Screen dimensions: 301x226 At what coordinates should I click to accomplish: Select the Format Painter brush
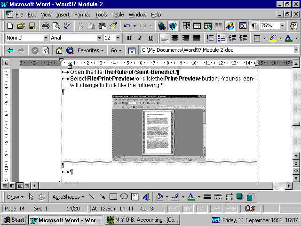pos(113,26)
